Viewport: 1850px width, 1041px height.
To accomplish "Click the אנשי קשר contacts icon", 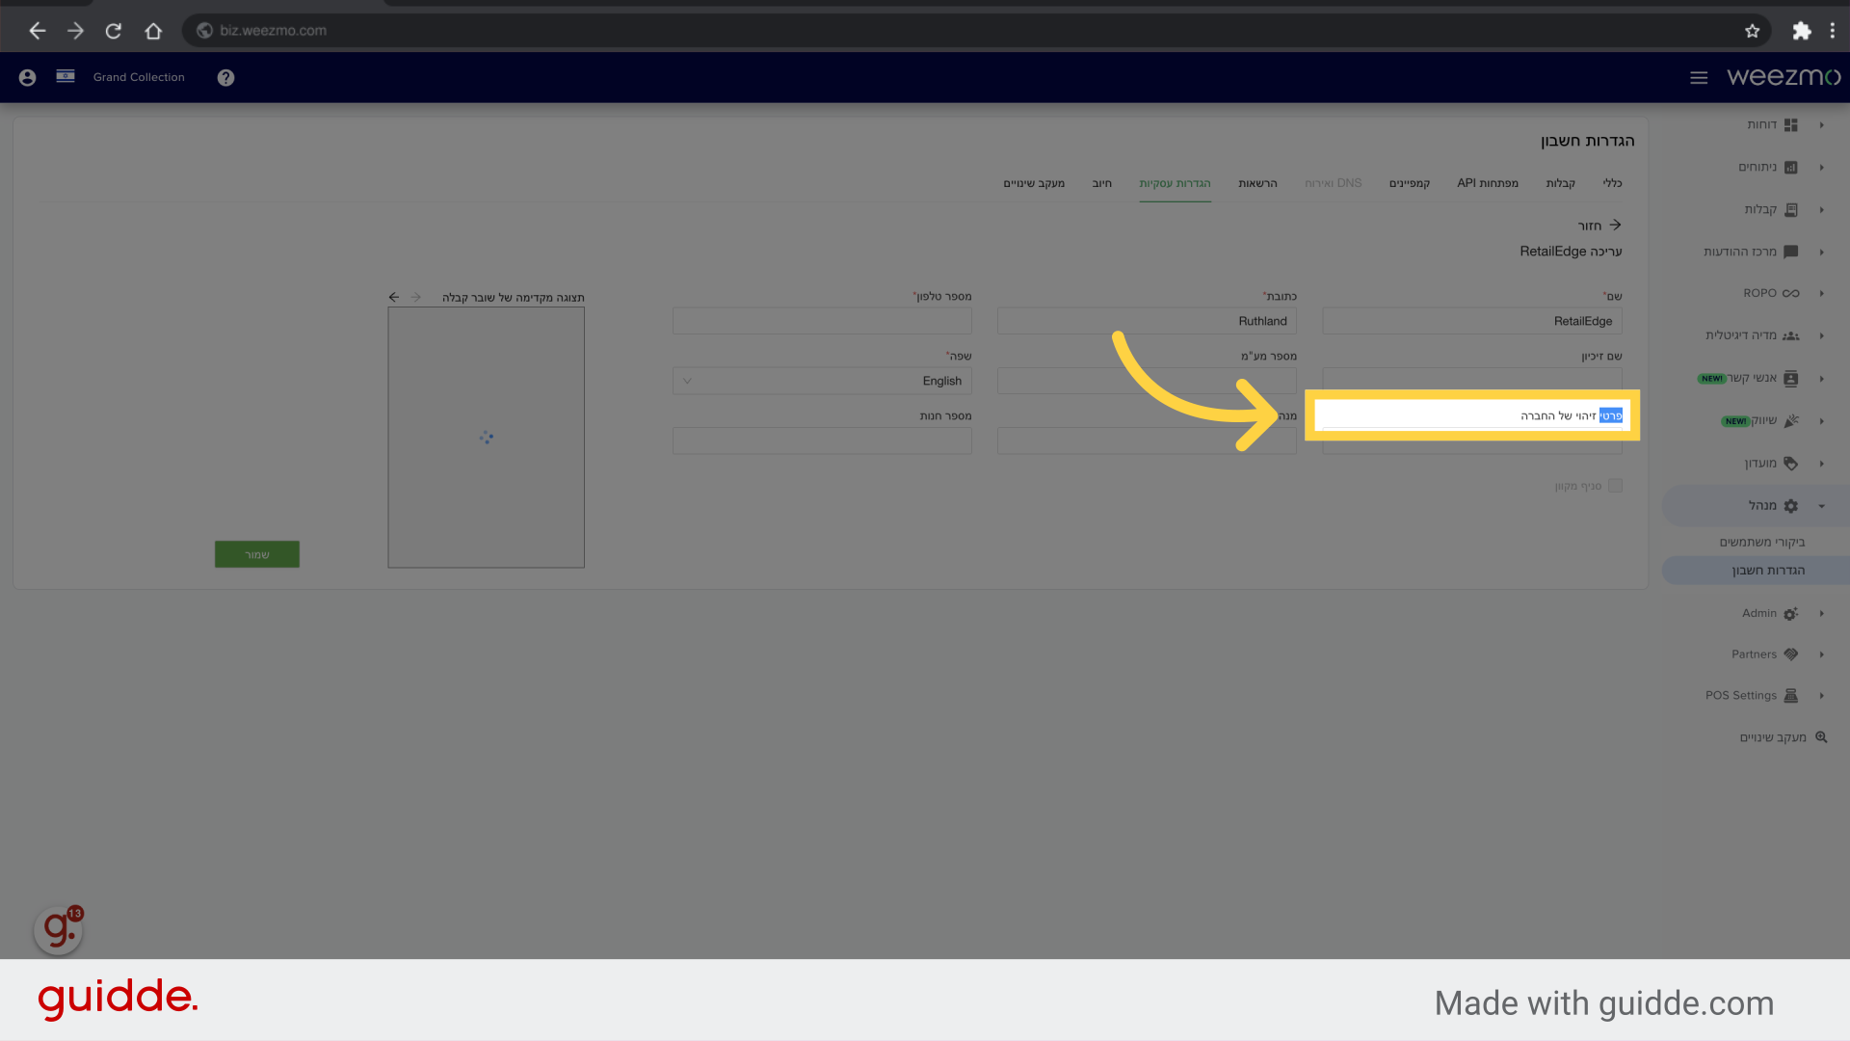I will 1791,379.
